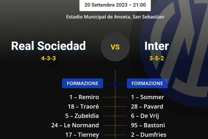Open the Real Sociedad Formazione tab
The height and width of the screenshot is (139, 208).
pyautogui.click(x=83, y=83)
